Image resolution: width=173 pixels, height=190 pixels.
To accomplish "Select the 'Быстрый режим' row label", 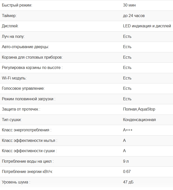I will pyautogui.click(x=17, y=5).
